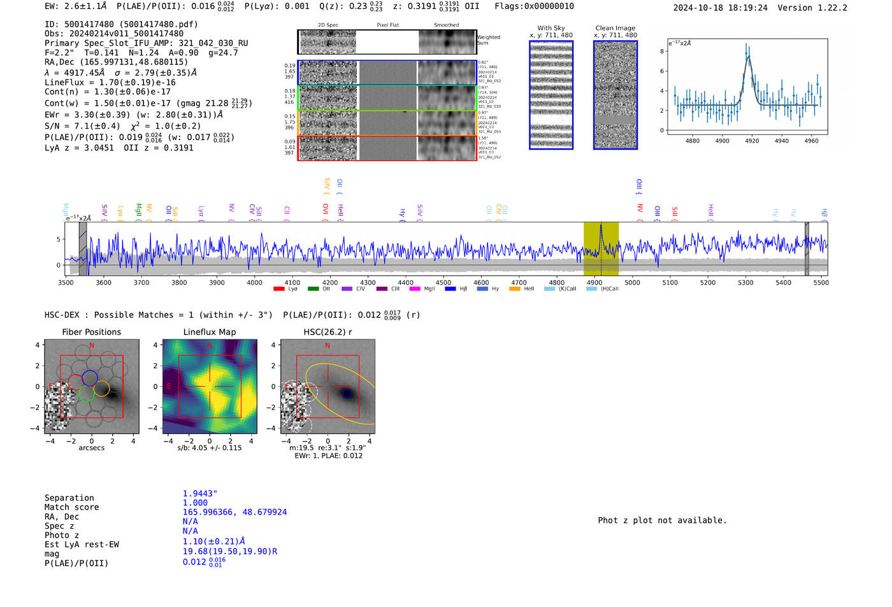Open the Clean Image thumbnail
Viewport: 892px width, 607px height.
tap(615, 95)
